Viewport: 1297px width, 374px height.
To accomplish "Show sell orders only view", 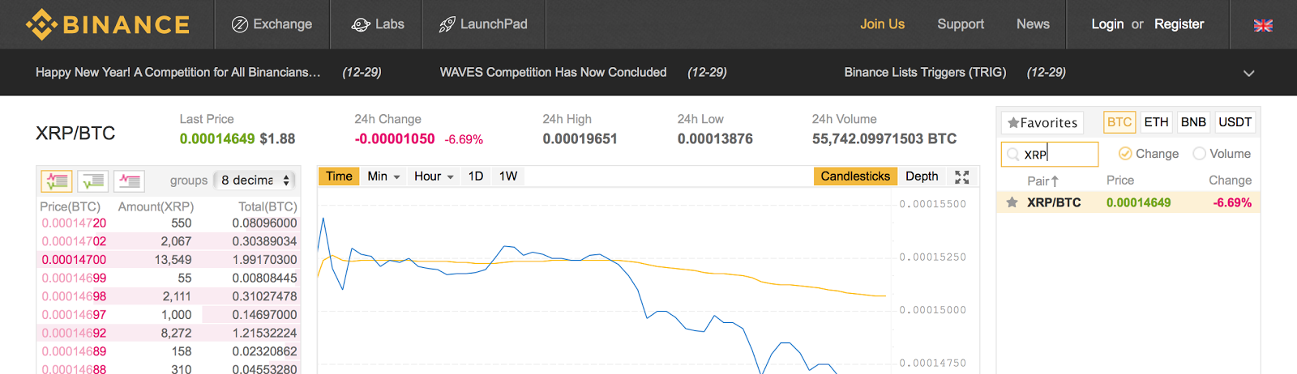I will (130, 181).
